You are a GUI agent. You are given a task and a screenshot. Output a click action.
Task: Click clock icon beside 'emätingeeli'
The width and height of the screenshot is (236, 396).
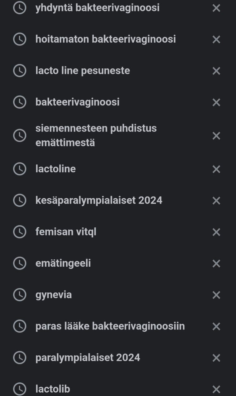pos(20,263)
